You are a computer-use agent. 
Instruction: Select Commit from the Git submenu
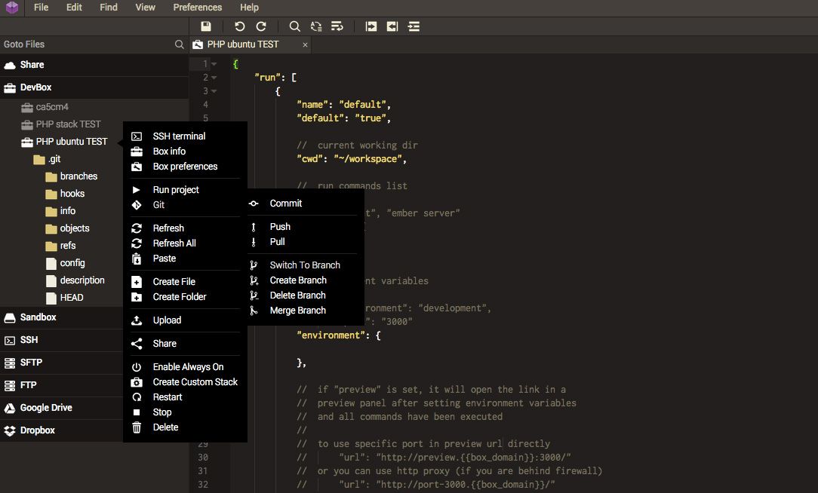point(284,203)
